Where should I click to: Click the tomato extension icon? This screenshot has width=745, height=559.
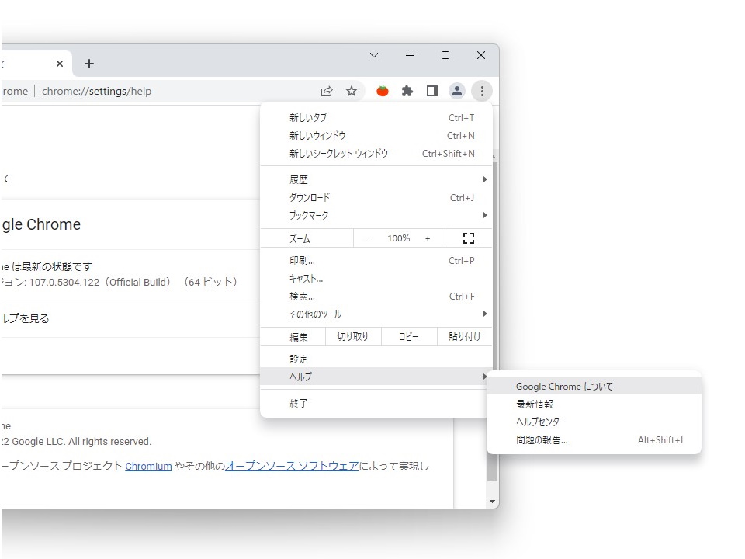click(x=382, y=91)
